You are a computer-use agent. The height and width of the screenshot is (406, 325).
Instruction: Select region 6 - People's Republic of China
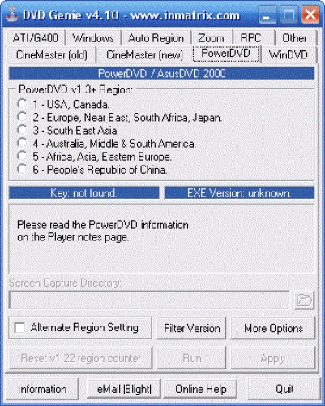pos(22,169)
